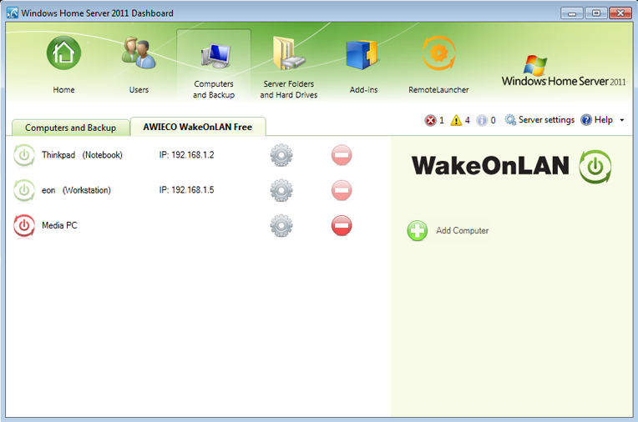
Task: Click the info alert count 0
Action: pyautogui.click(x=493, y=120)
